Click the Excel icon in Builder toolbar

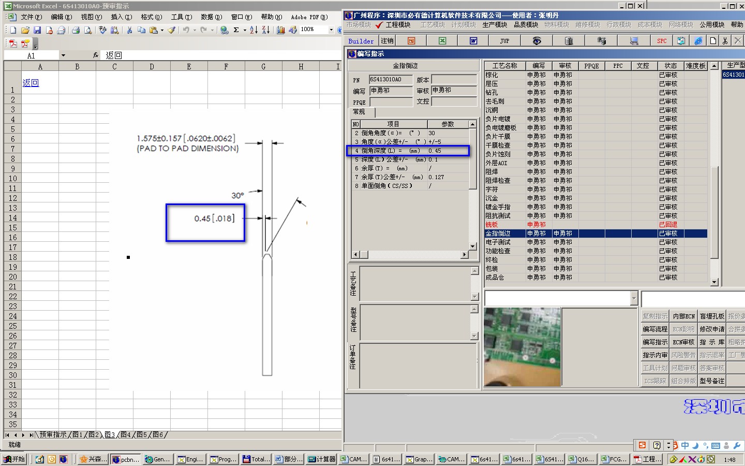pyautogui.click(x=442, y=40)
